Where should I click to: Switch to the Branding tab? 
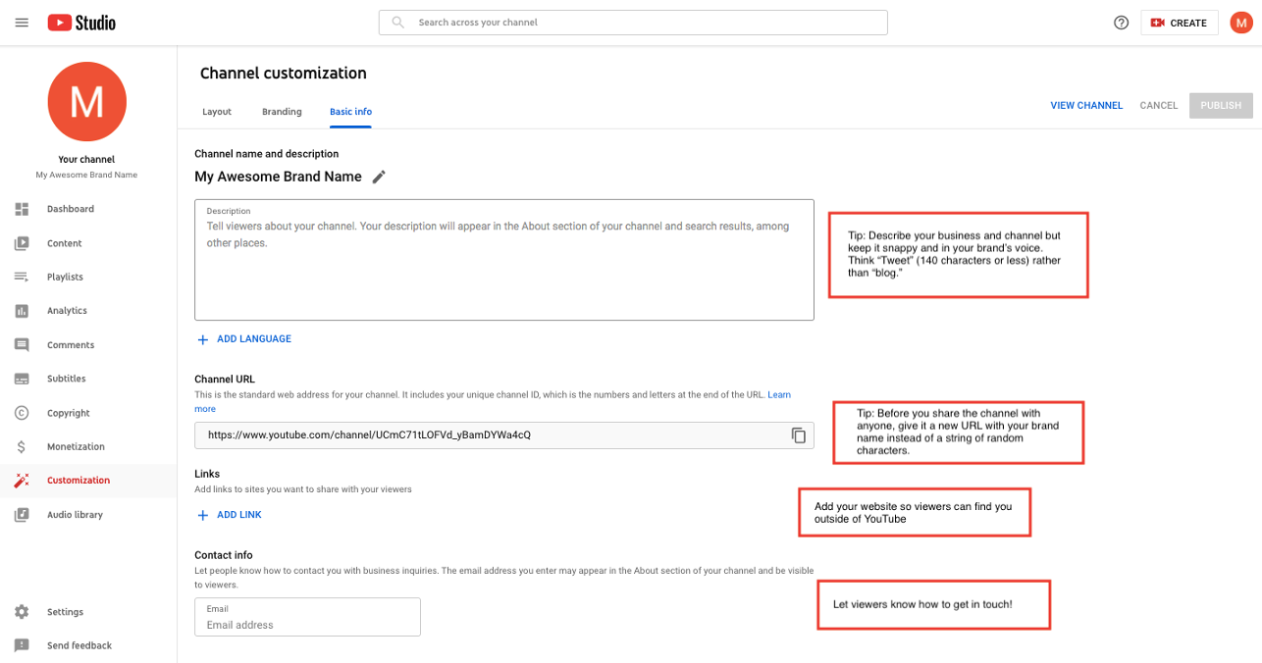[282, 112]
